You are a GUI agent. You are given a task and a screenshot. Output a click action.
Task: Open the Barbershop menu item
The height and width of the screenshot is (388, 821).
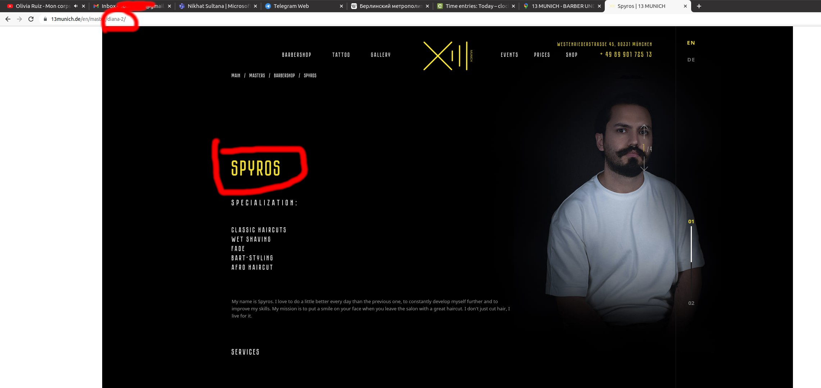(296, 55)
